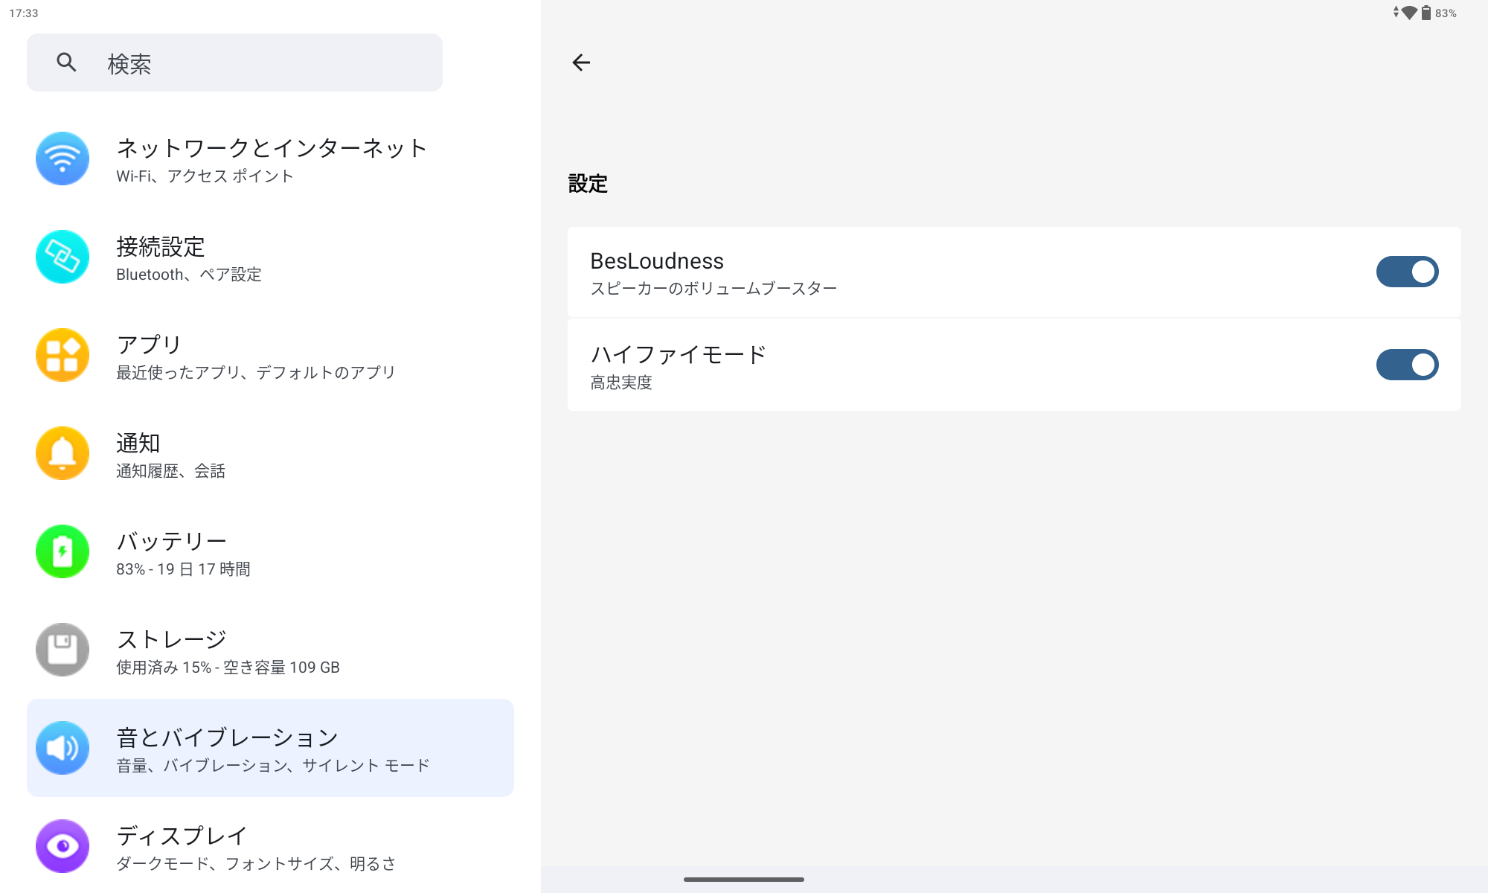
Task: Disable the BesLoudness switch
Action: tap(1406, 272)
